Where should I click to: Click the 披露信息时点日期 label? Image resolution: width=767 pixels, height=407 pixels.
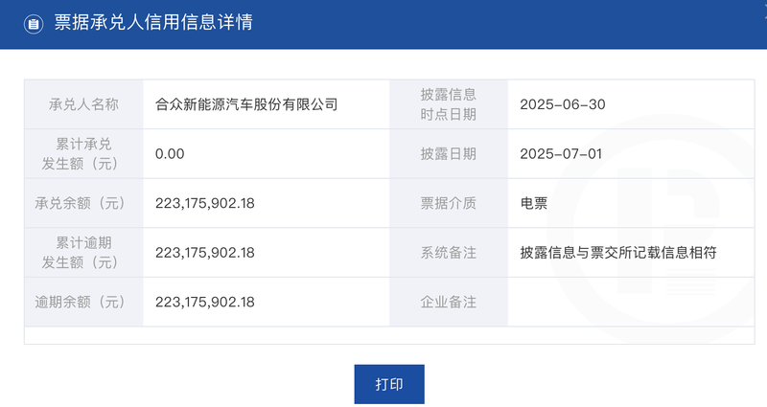click(448, 104)
